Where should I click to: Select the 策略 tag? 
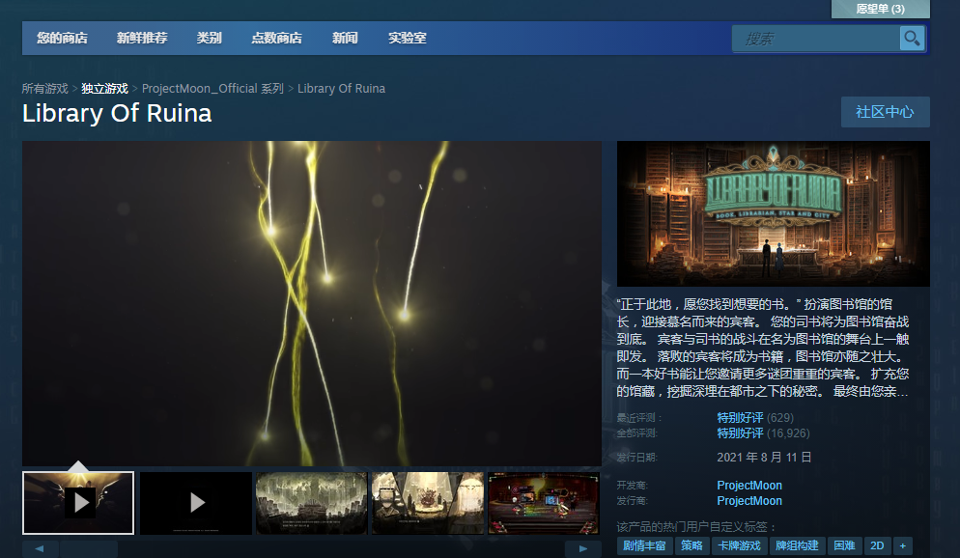tap(692, 545)
